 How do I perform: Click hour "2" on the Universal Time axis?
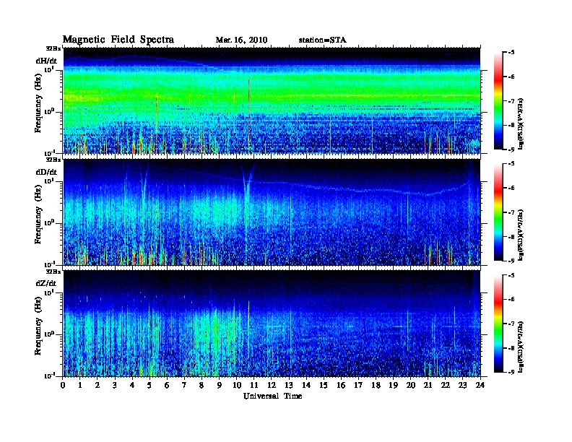coord(97,385)
